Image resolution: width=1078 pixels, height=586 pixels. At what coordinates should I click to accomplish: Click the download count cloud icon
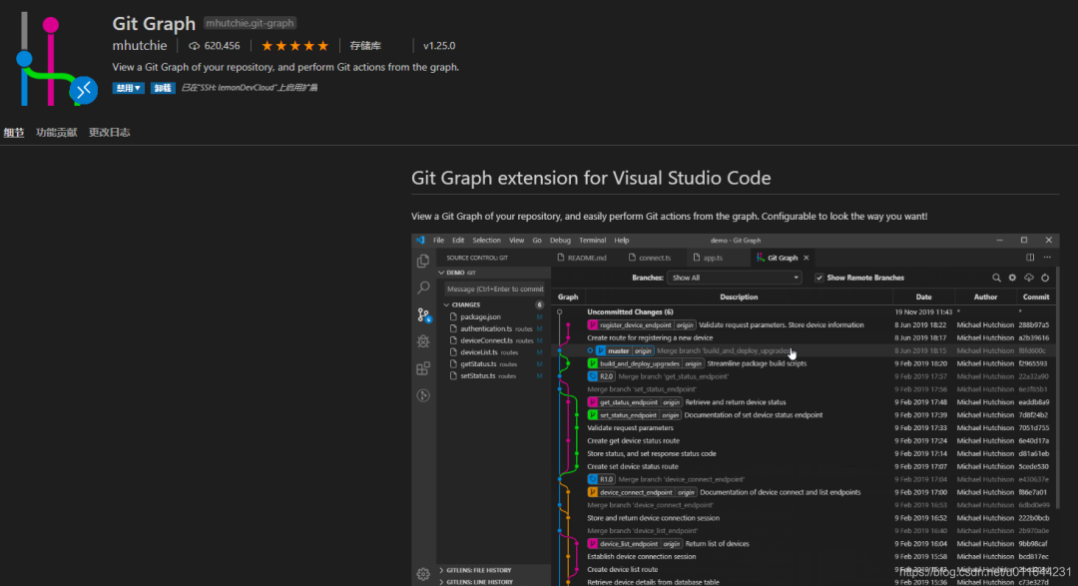pyautogui.click(x=195, y=46)
